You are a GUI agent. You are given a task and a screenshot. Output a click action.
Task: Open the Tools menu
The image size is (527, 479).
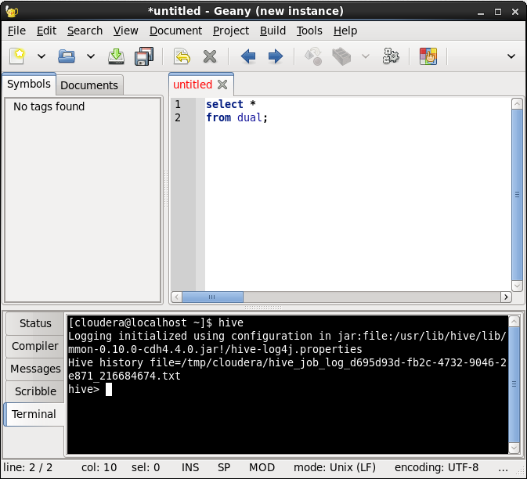[x=309, y=31]
